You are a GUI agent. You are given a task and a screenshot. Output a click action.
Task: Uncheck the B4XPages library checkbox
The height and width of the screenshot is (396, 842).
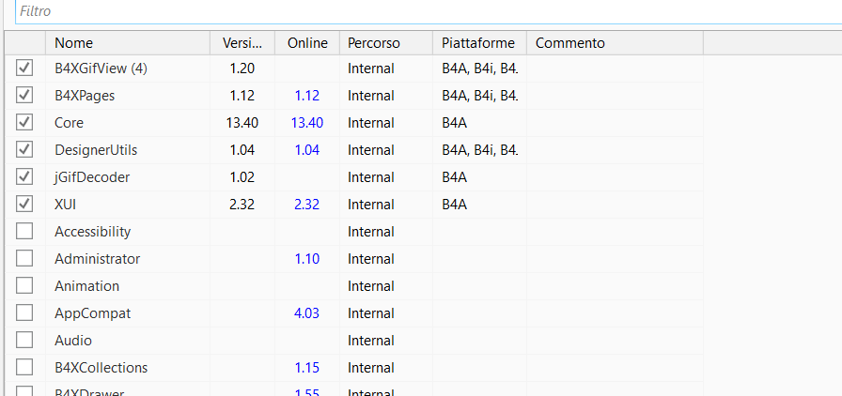point(24,95)
